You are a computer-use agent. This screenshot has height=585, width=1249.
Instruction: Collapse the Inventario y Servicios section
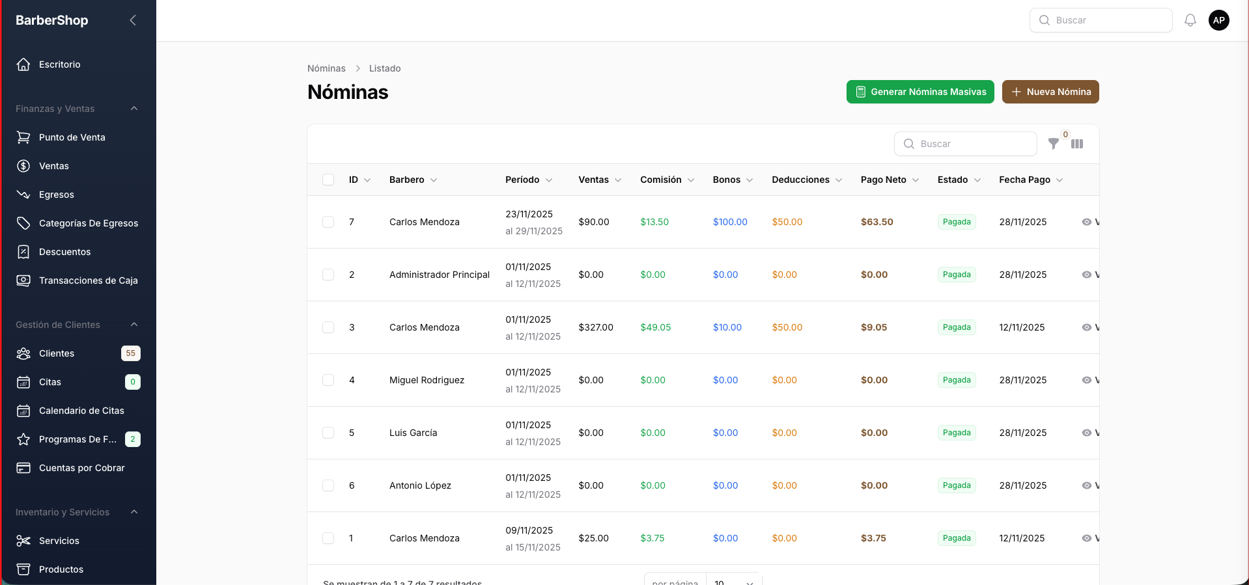(134, 512)
